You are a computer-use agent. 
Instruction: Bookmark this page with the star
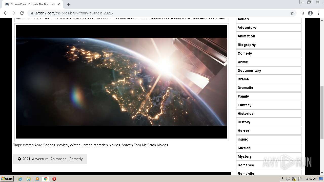point(292,13)
